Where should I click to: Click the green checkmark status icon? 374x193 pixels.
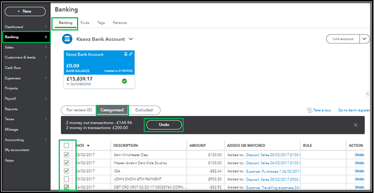coord(124,81)
